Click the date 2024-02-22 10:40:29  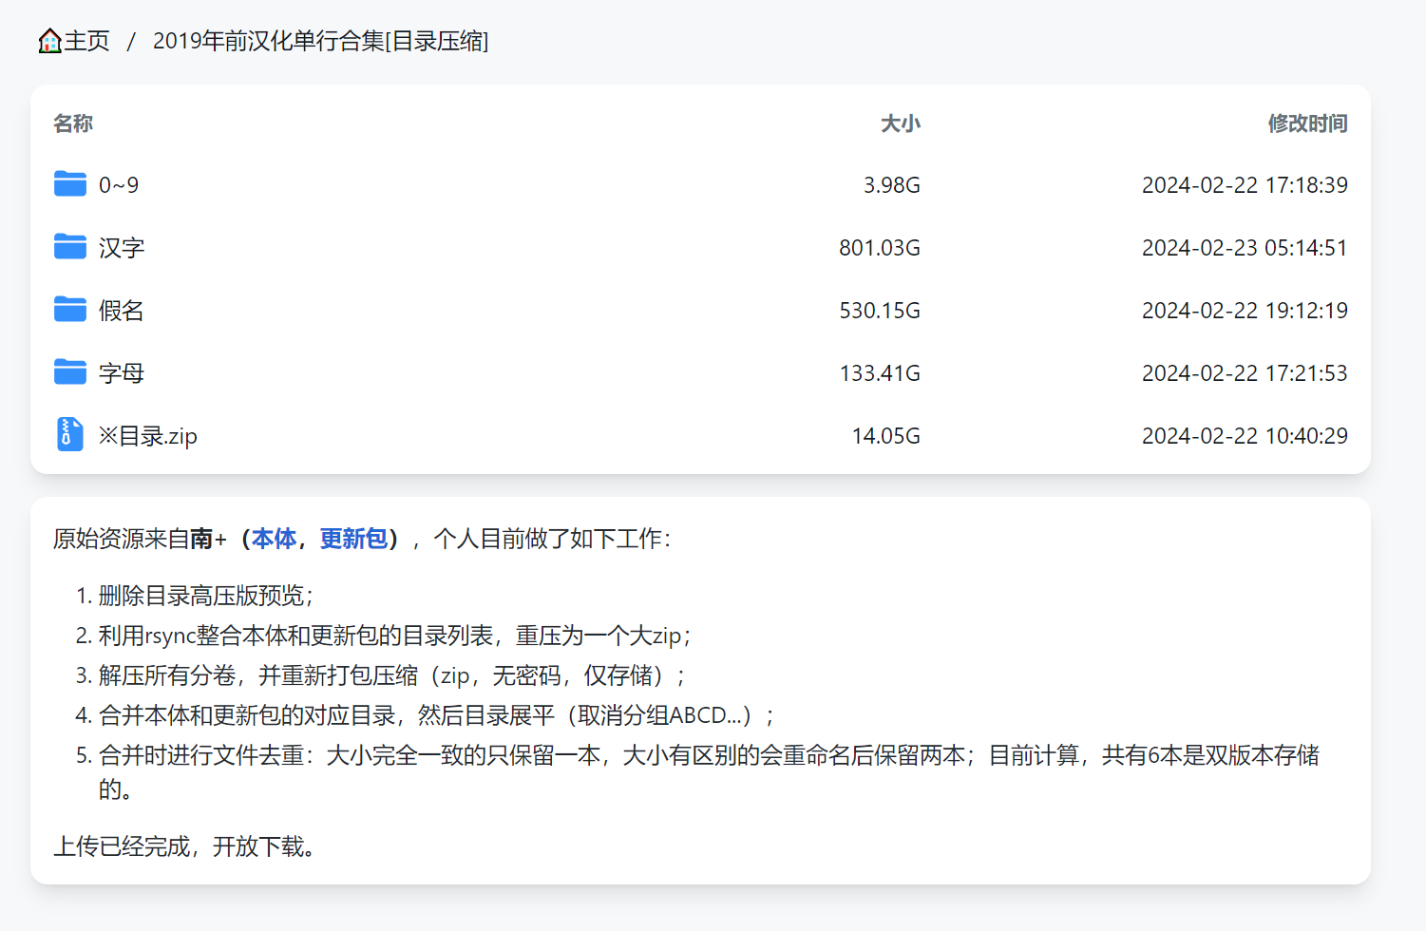click(1245, 436)
